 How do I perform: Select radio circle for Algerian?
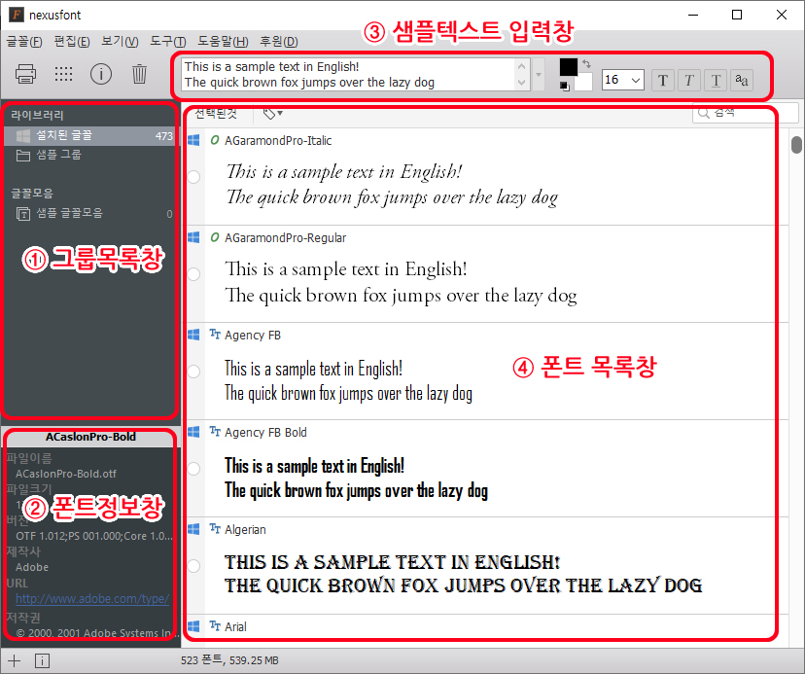(x=193, y=566)
